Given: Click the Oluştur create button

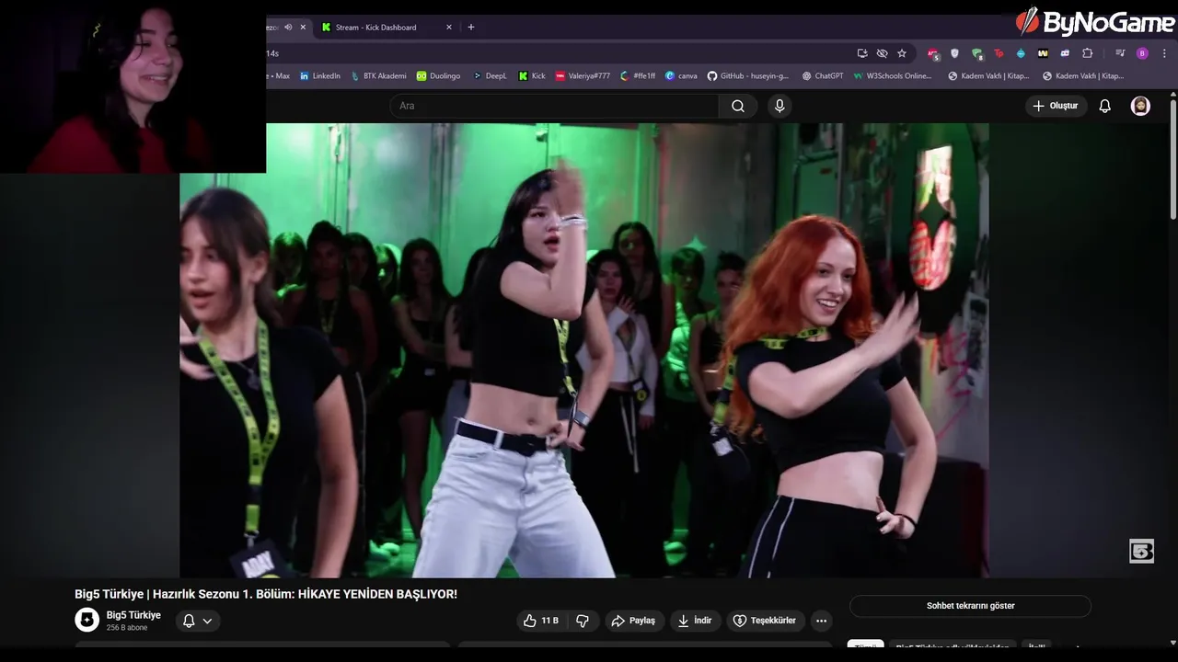Looking at the screenshot, I should (1055, 106).
